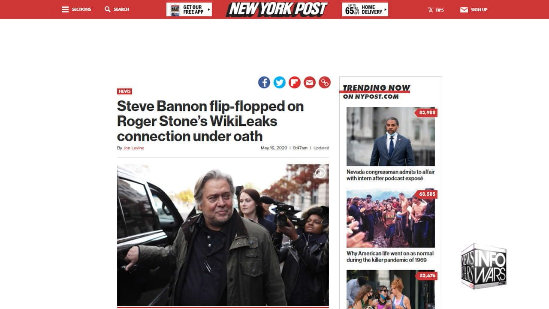Click the Tips siren icon
The image size is (549, 309).
tap(431, 9)
